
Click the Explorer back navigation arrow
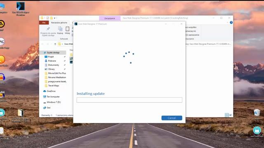[42, 44]
